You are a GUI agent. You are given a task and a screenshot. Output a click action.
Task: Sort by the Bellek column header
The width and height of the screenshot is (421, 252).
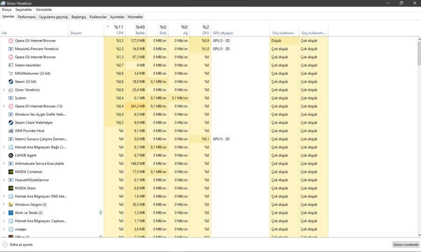tap(136, 30)
